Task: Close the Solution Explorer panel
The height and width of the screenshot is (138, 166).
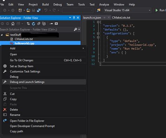Action: pyautogui.click(x=78, y=18)
